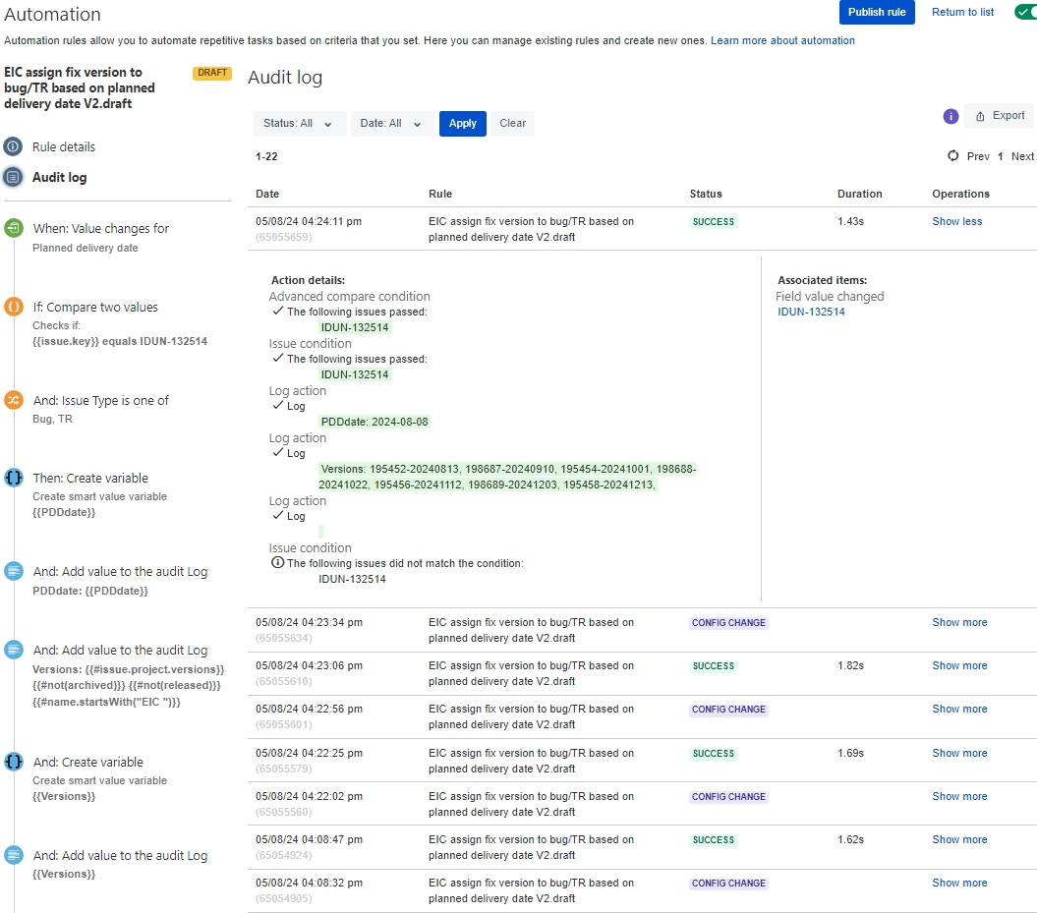Click the And: Create variable braces icon
The image size is (1037, 913).
[x=13, y=762]
